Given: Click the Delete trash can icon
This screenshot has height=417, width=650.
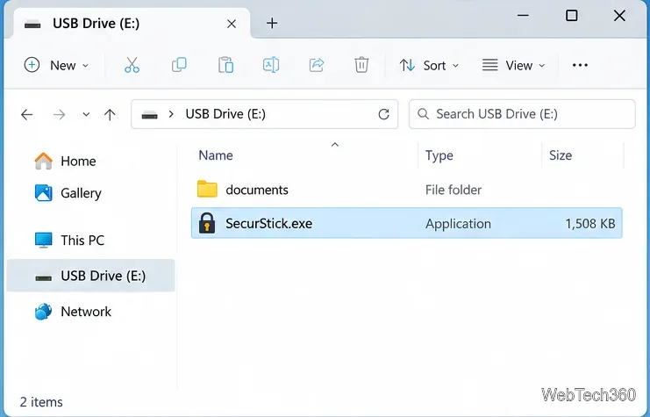Looking at the screenshot, I should [361, 65].
